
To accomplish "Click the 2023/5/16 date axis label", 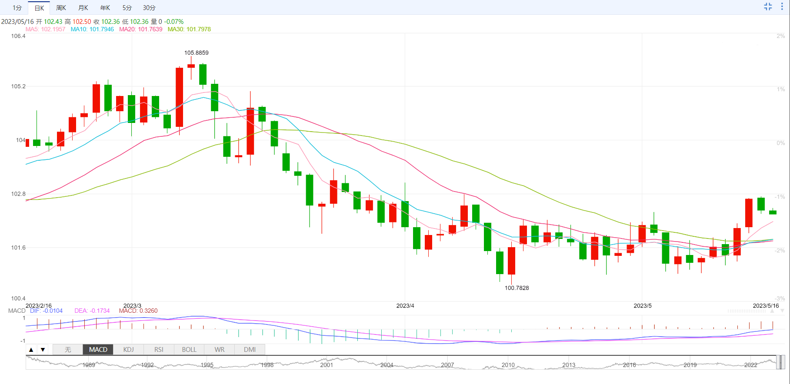I will pyautogui.click(x=766, y=306).
